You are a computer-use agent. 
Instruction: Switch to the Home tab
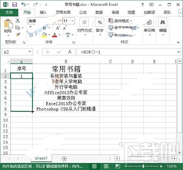coord(27,12)
